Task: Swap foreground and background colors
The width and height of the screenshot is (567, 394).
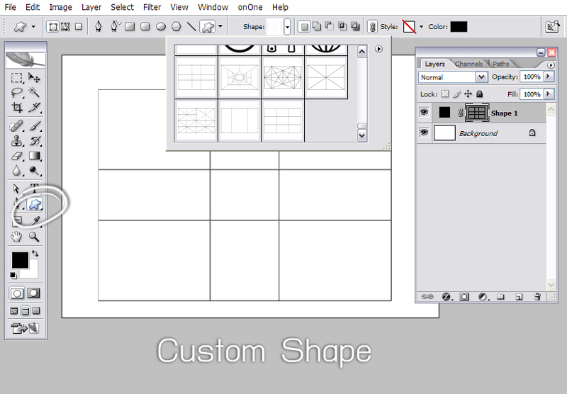Action: [x=35, y=254]
